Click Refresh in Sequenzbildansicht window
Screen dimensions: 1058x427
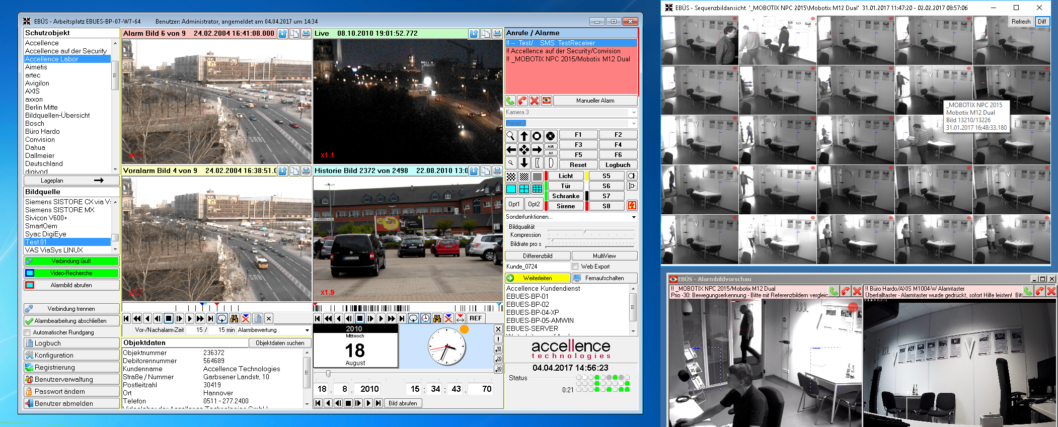pos(1021,22)
